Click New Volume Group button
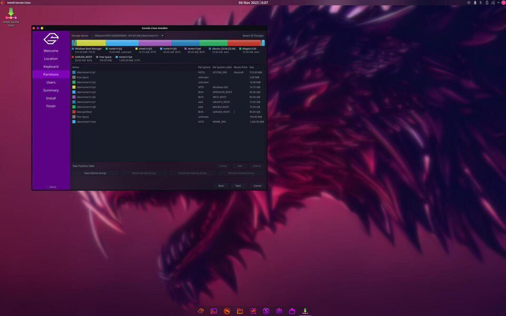The width and height of the screenshot is (506, 316). pos(95,173)
